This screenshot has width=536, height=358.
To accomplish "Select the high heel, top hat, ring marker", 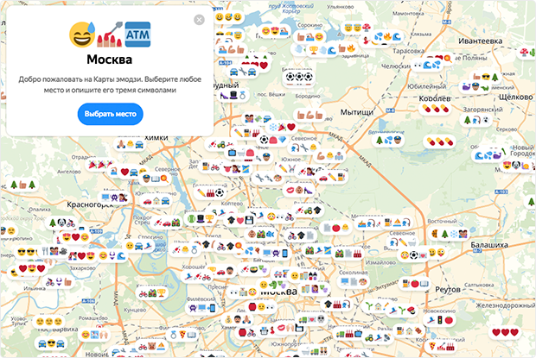I will [233, 95].
